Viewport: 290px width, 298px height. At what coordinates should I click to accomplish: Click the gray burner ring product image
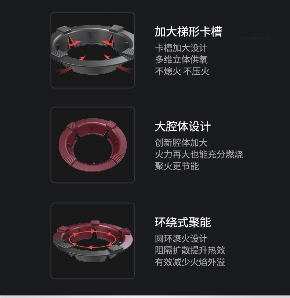[x=93, y=50]
